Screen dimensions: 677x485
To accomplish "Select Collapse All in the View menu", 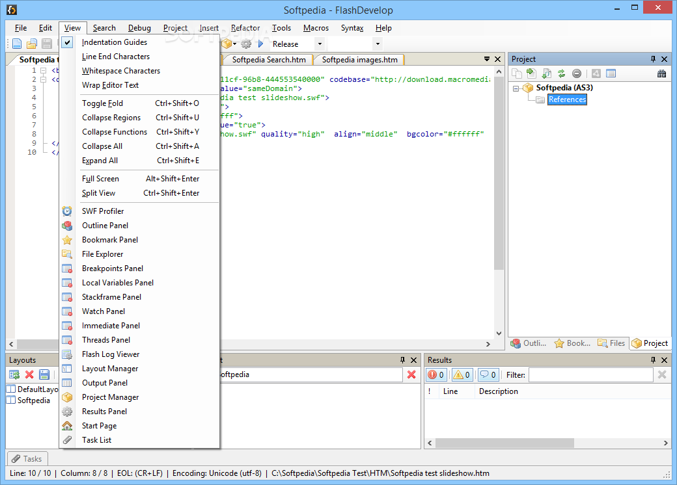I will pyautogui.click(x=139, y=146).
